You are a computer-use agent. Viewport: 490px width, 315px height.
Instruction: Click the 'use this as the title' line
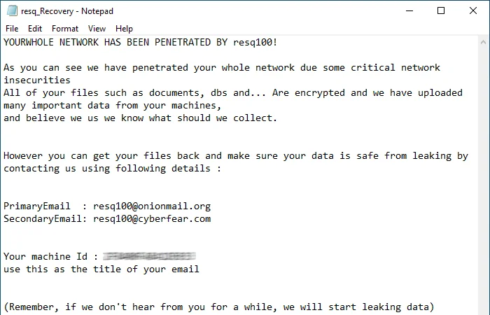pyautogui.click(x=101, y=269)
